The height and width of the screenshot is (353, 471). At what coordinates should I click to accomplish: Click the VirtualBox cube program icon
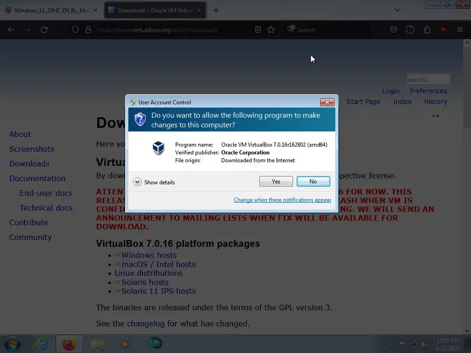158,148
